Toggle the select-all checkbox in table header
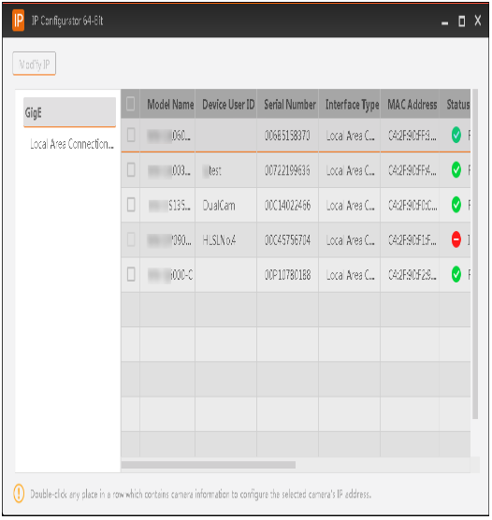The width and height of the screenshot is (492, 520). pos(131,104)
